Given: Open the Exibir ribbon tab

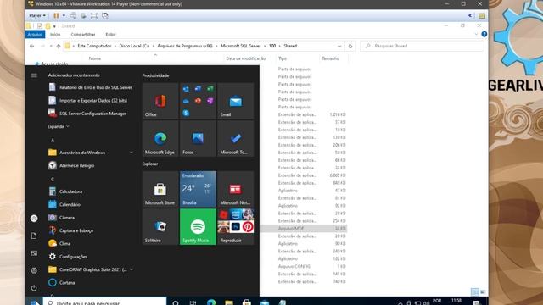Looking at the screenshot, I should [111, 35].
